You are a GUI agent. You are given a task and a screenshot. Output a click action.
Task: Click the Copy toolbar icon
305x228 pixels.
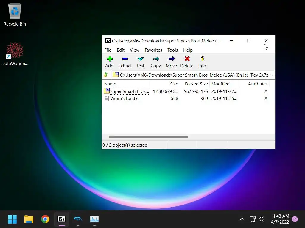click(156, 59)
